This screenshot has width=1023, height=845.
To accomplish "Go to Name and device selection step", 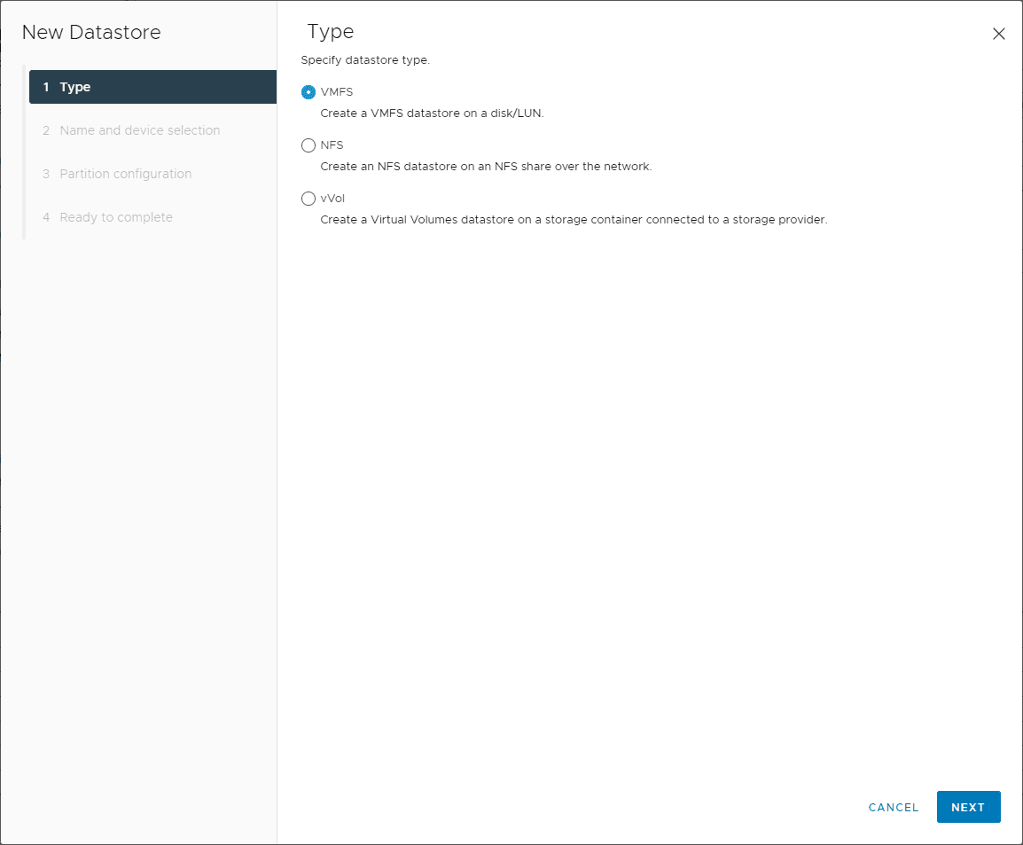I will tap(139, 130).
